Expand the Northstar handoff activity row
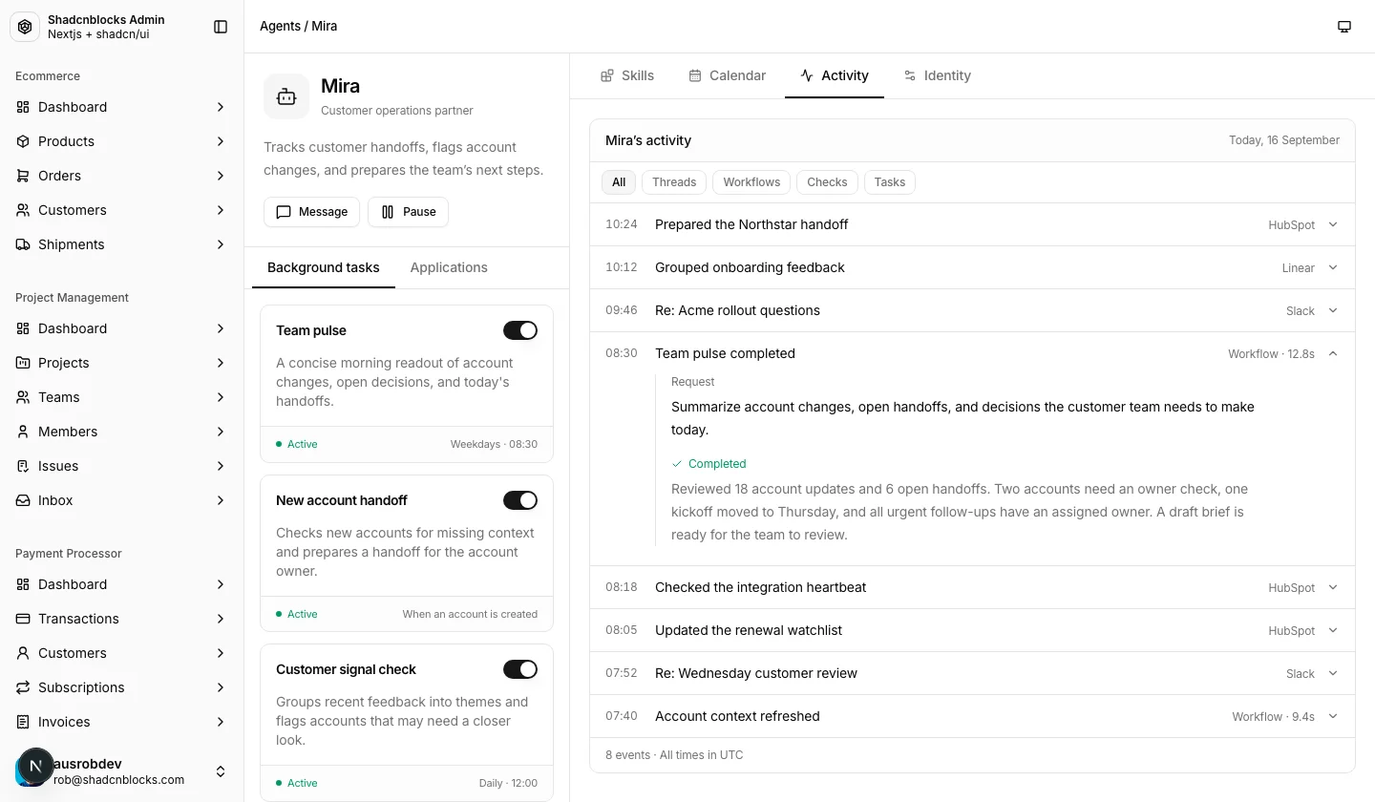The width and height of the screenshot is (1375, 802). click(x=972, y=224)
